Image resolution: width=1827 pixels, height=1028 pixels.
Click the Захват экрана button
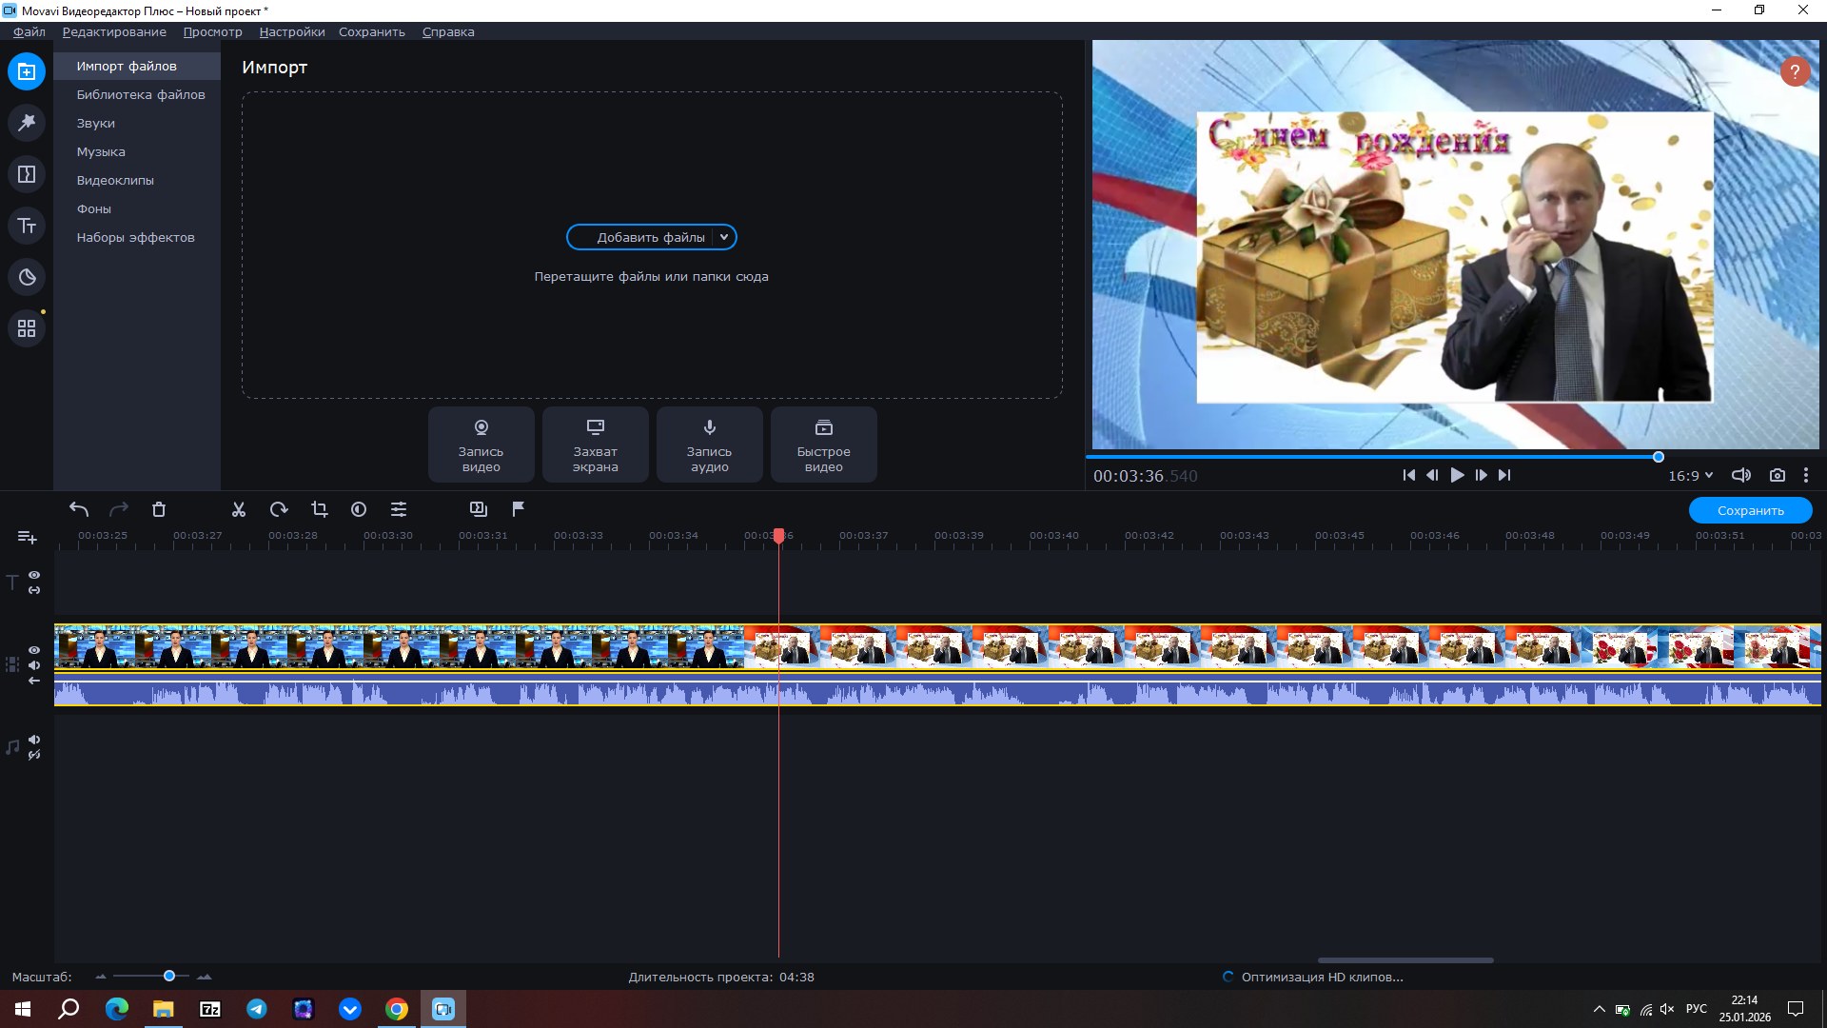595,445
